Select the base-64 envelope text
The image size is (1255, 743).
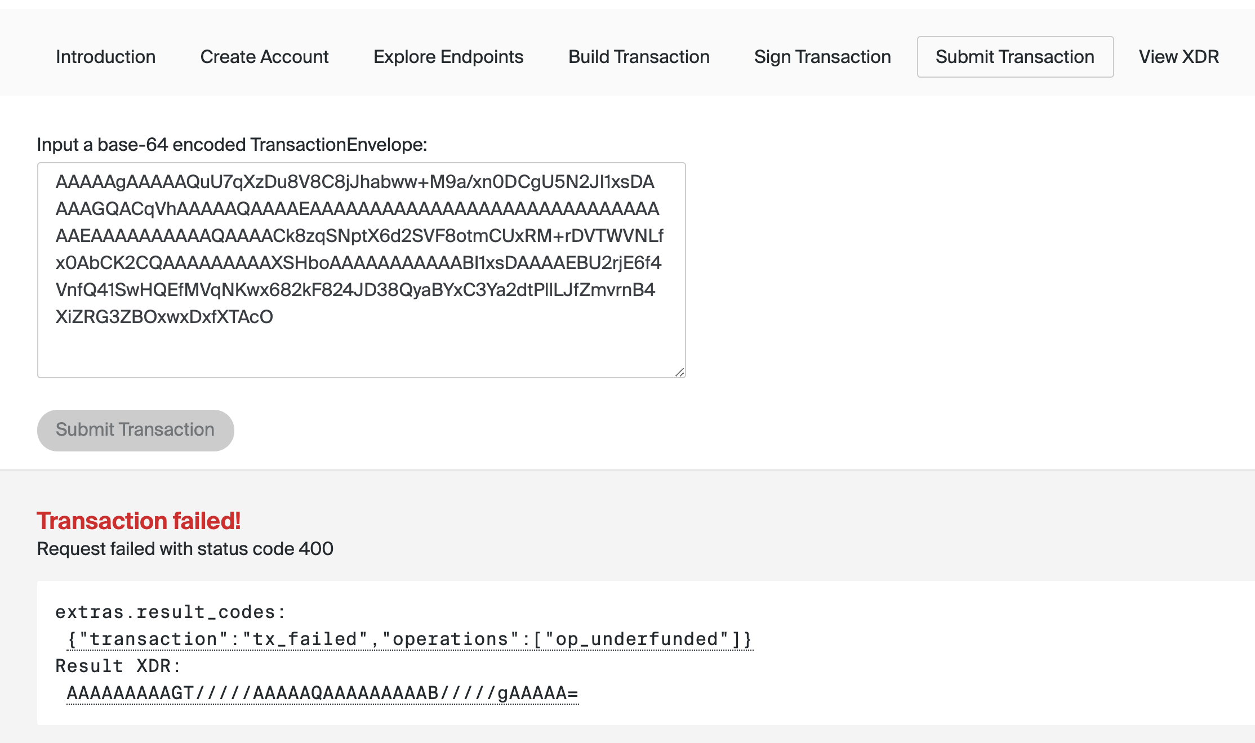click(361, 248)
